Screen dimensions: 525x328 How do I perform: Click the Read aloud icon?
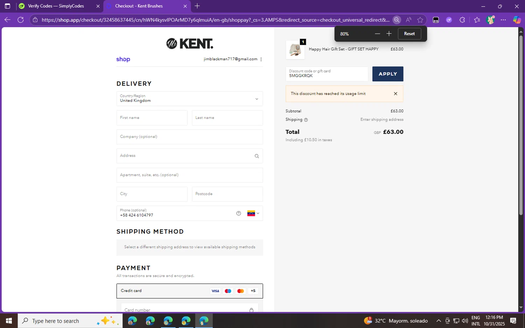[x=408, y=20]
